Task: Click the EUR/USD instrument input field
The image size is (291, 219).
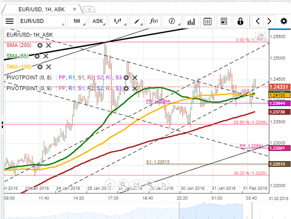Action: [x=41, y=21]
